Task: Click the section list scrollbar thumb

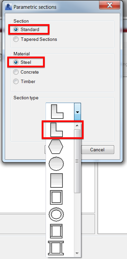Action: tap(77, 161)
